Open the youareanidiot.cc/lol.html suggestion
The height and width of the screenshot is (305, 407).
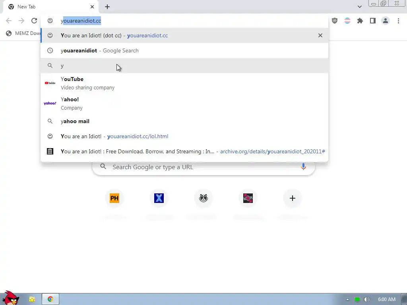(x=184, y=137)
